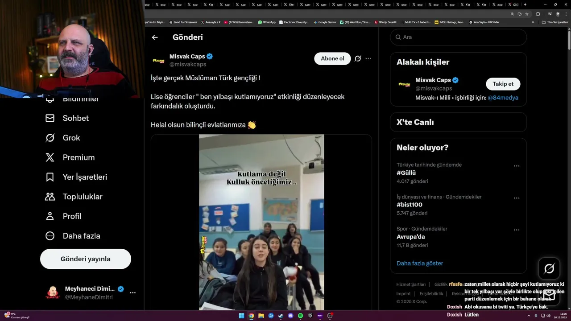Open the taskbar clock and date
The image size is (571, 321).
pyautogui.click(x=560, y=316)
